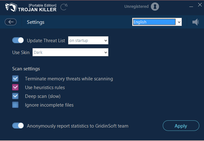Click the Trojan Killer shield logo
Viewport: 204px width, 141px height.
pos(11,7)
